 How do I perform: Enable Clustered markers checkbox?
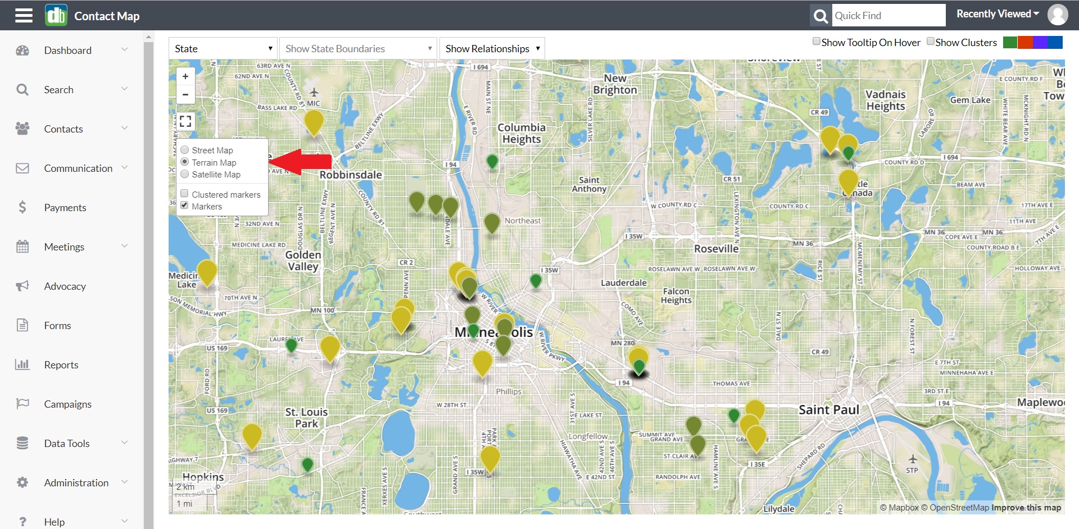[184, 194]
